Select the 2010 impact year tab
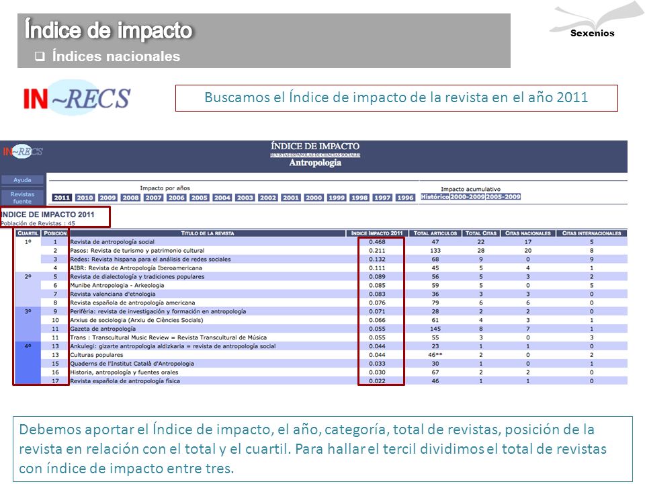Viewport: 645px width, 484px height. point(85,198)
